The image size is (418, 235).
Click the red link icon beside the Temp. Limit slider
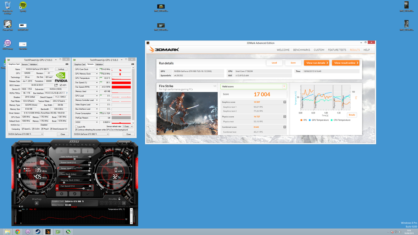(x=58, y=168)
